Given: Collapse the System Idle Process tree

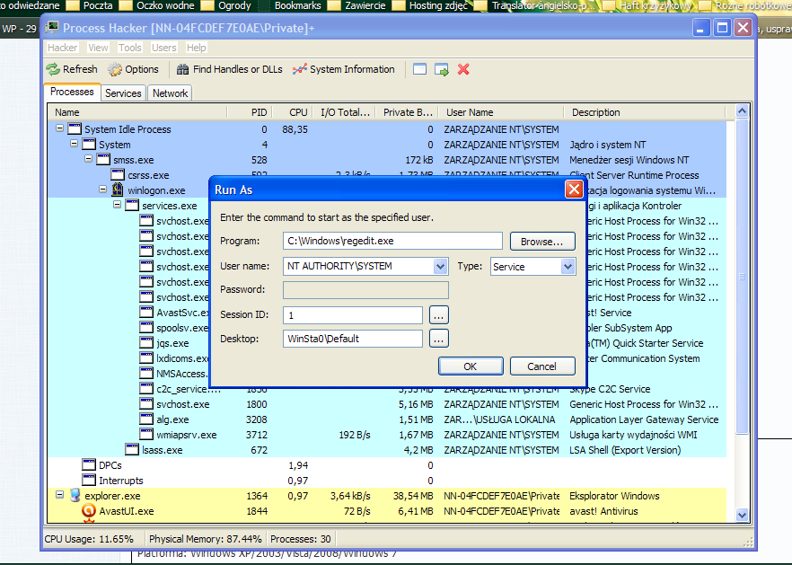Looking at the screenshot, I should (59, 128).
